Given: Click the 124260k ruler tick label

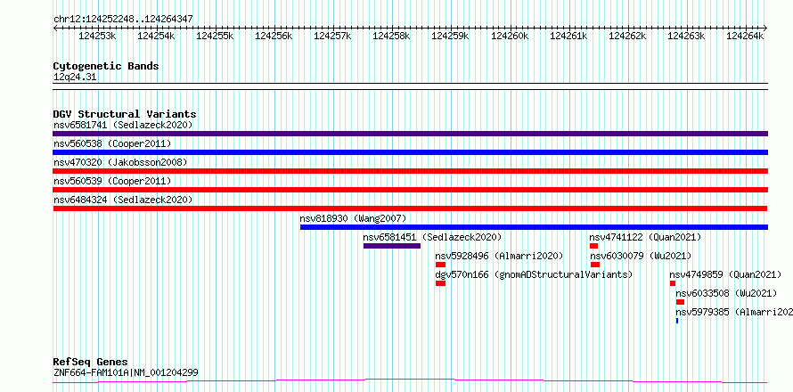Looking at the screenshot, I should click(510, 36).
